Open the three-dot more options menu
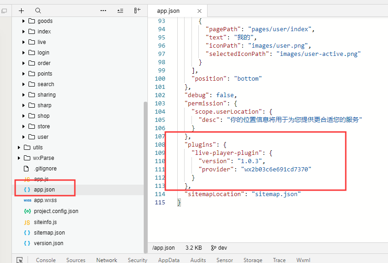Viewport: 388px width, 263px height. tap(103, 11)
